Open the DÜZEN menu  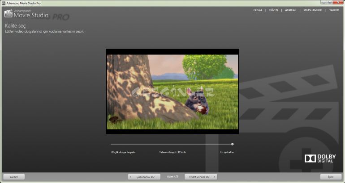tap(273, 10)
